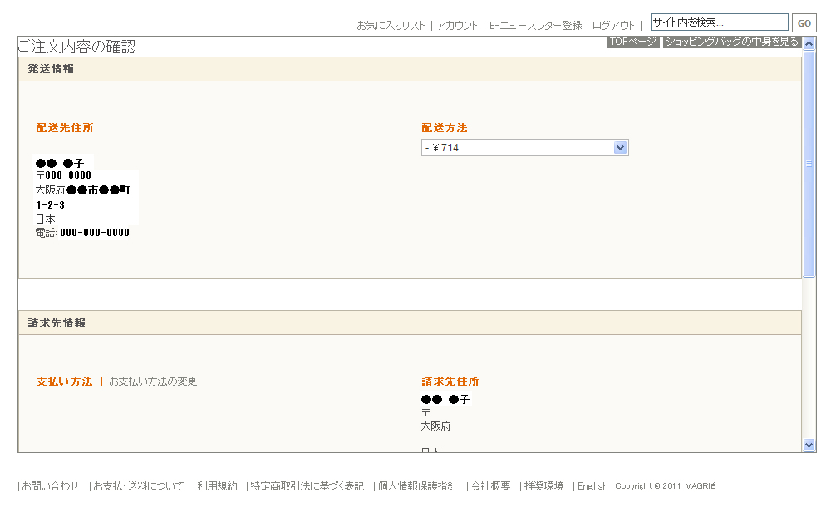This screenshot has width=831, height=507.
Task: View ショッピングバッグの中身を見る button
Action: tap(731, 42)
